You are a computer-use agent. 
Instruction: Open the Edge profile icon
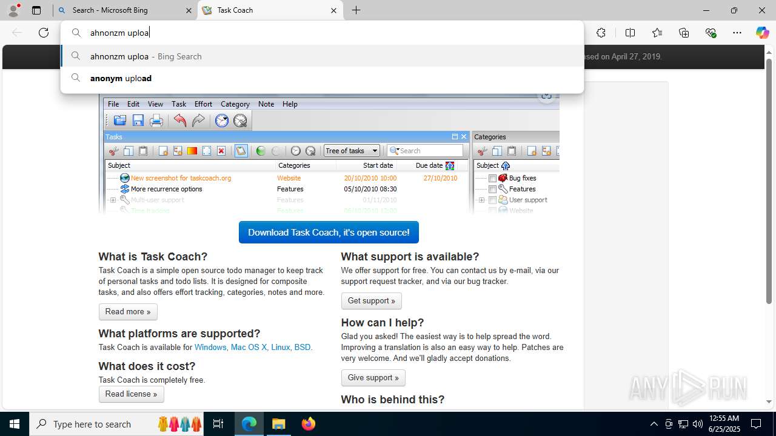point(13,10)
